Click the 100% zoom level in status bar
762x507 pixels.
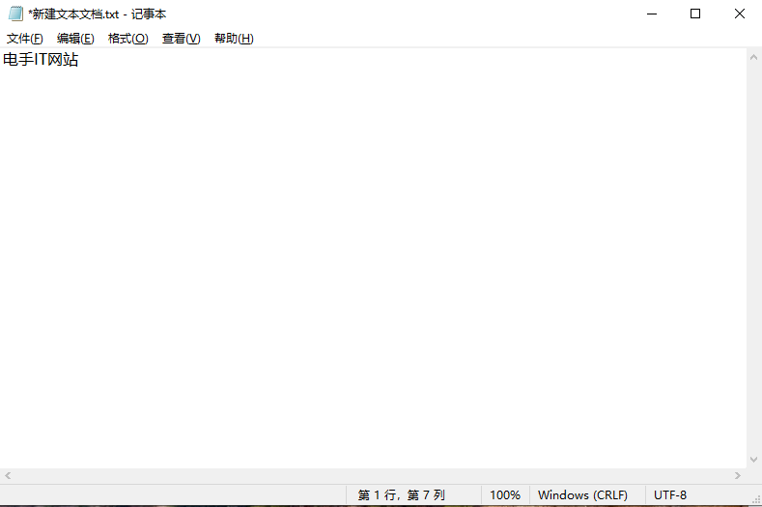pos(504,495)
